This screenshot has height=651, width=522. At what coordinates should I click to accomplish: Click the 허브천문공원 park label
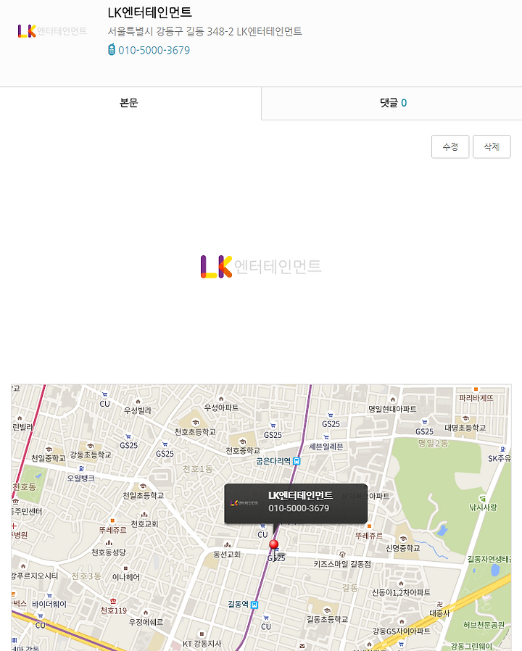coord(484,625)
